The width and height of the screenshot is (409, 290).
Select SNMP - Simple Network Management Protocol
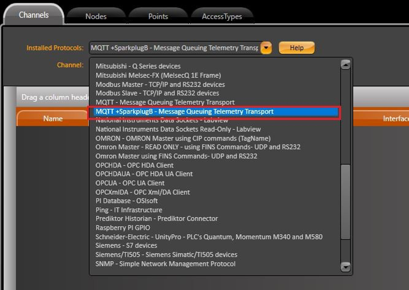[x=166, y=264]
